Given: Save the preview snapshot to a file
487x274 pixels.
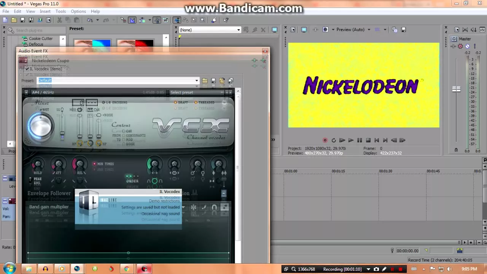Looking at the screenshot, I should 403,30.
